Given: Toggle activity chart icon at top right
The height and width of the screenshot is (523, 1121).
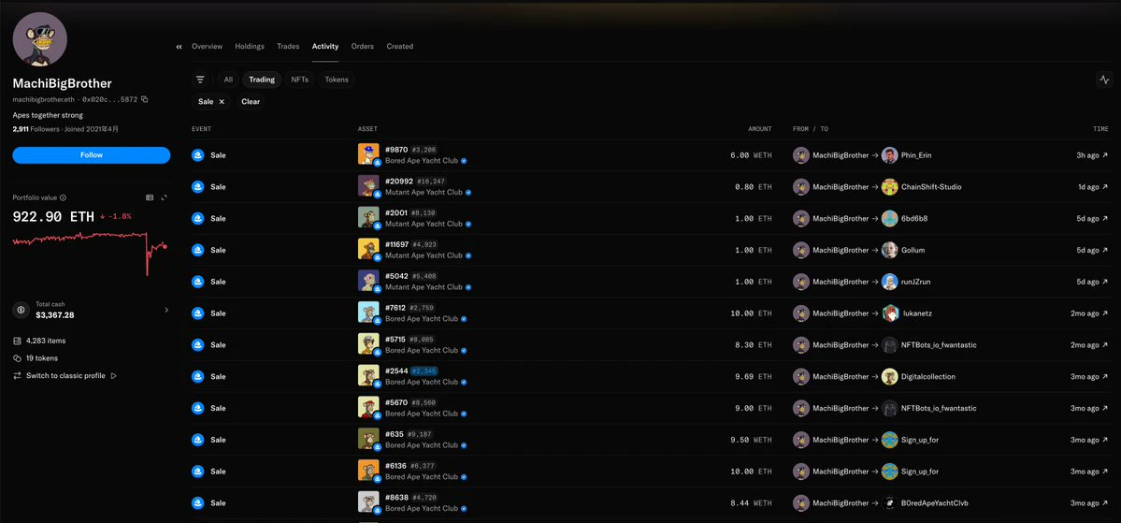Looking at the screenshot, I should pos(1104,80).
